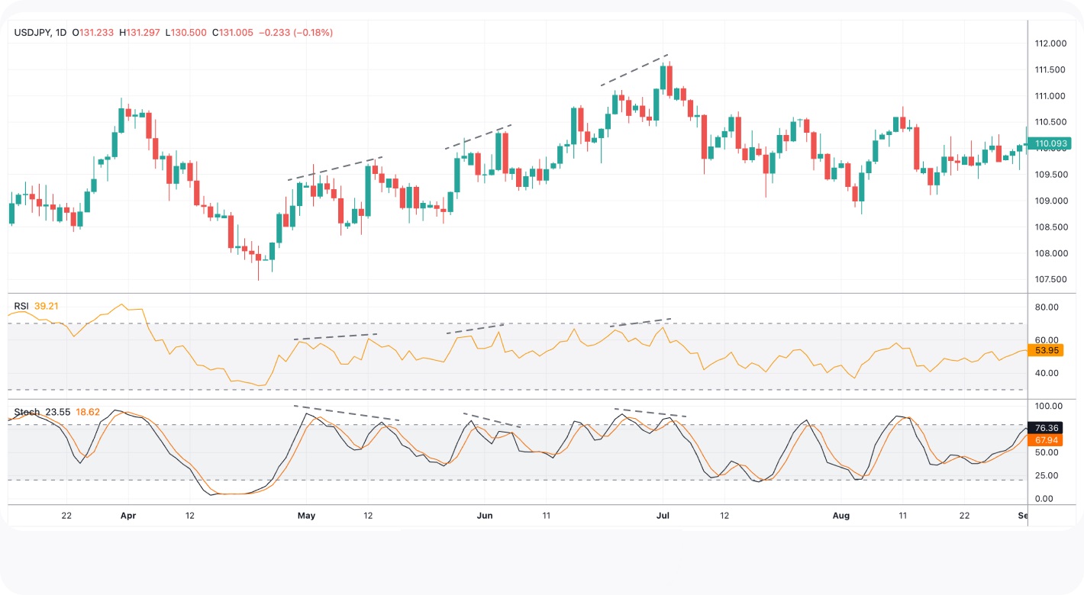Image resolution: width=1084 pixels, height=595 pixels.
Task: Click the 25.00 Stoch scale label
Action: (1047, 475)
